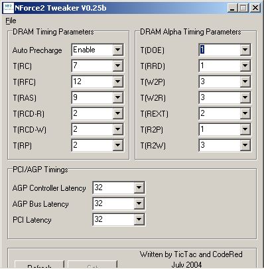The height and width of the screenshot is (269, 264).
Task: Expand the T(RCD-W) dropdown arrow
Action: click(117, 129)
